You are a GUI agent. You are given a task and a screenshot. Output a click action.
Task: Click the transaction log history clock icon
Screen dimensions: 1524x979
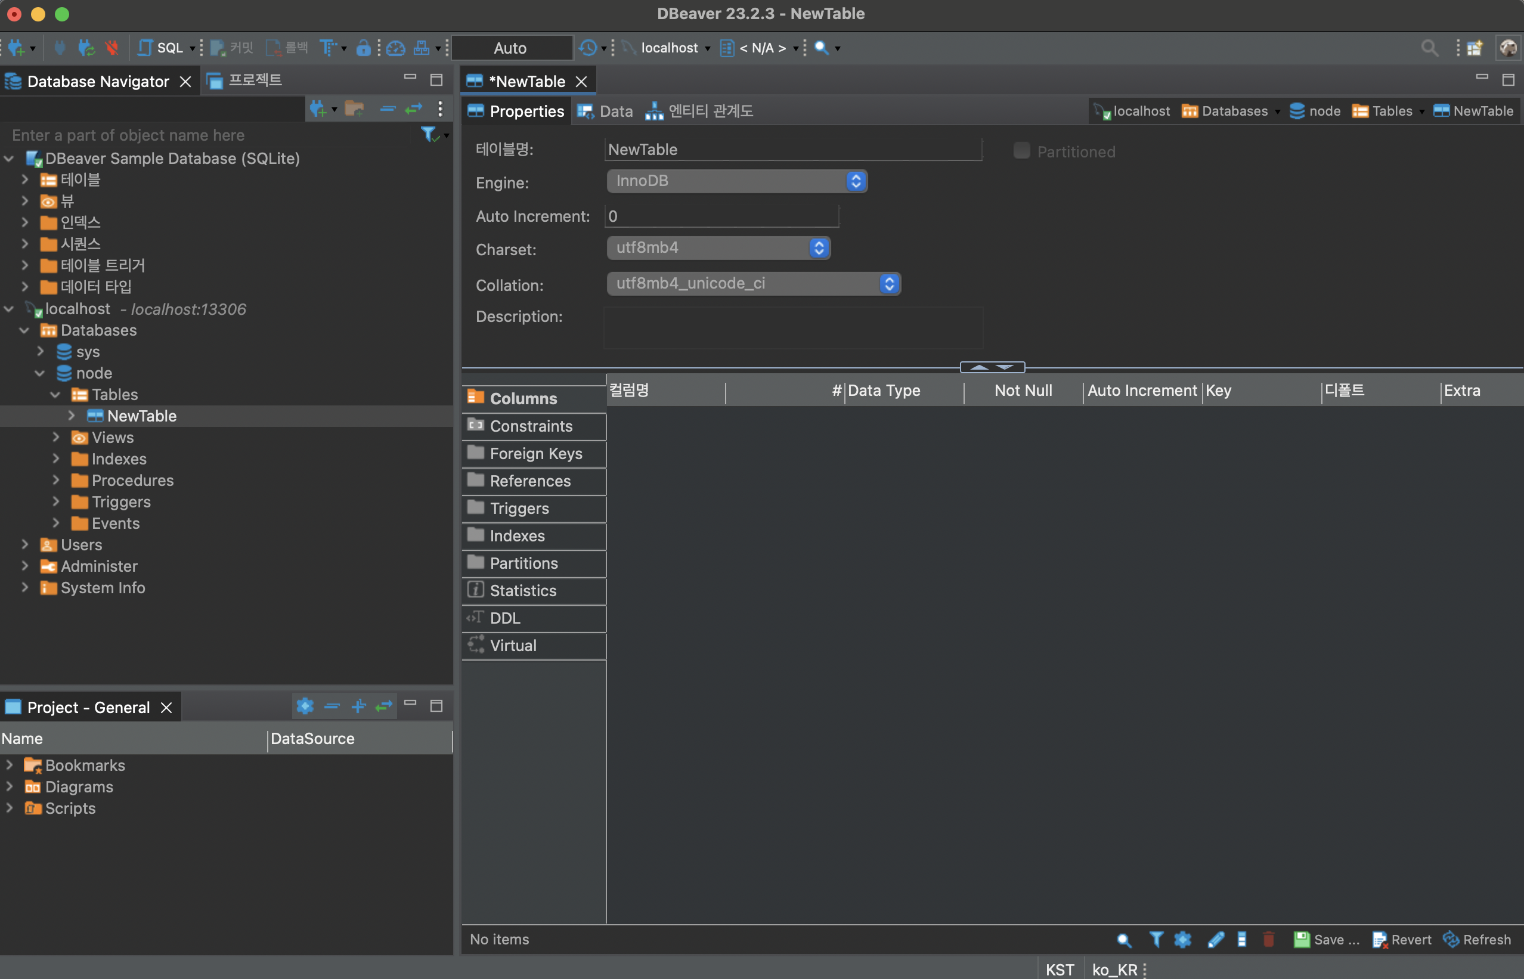(x=588, y=48)
